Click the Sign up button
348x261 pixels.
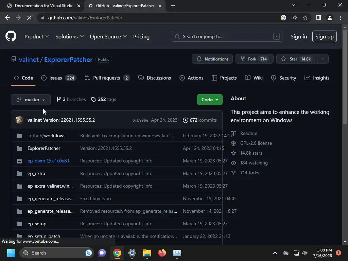(x=324, y=36)
